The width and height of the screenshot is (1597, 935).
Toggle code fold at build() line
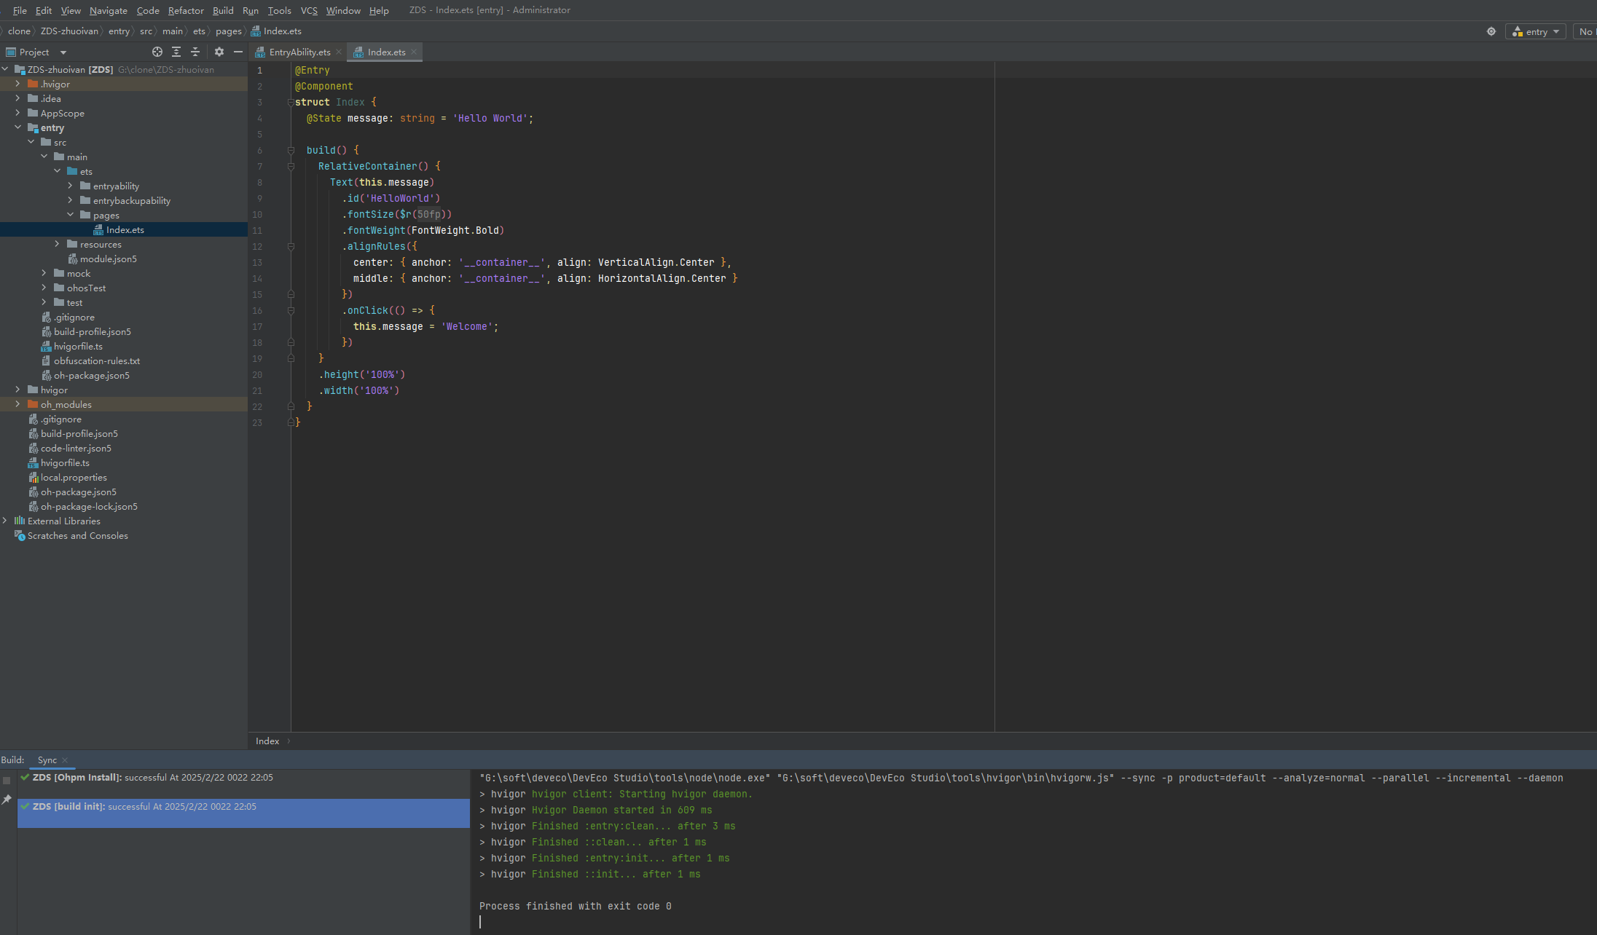(x=291, y=151)
